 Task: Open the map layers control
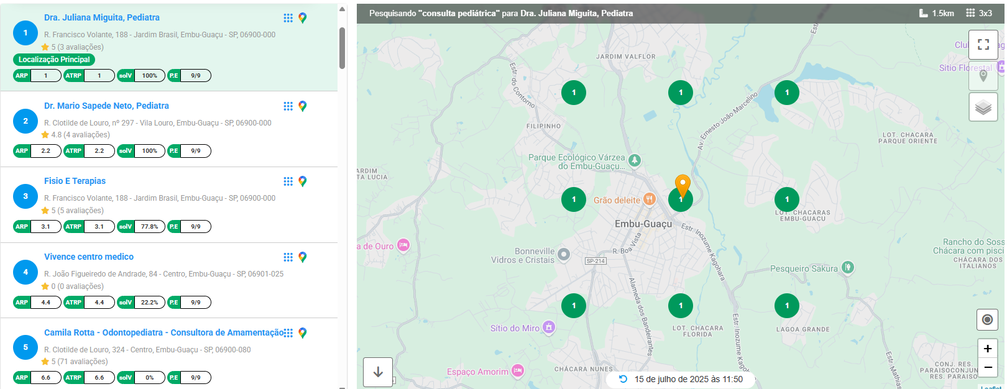983,108
